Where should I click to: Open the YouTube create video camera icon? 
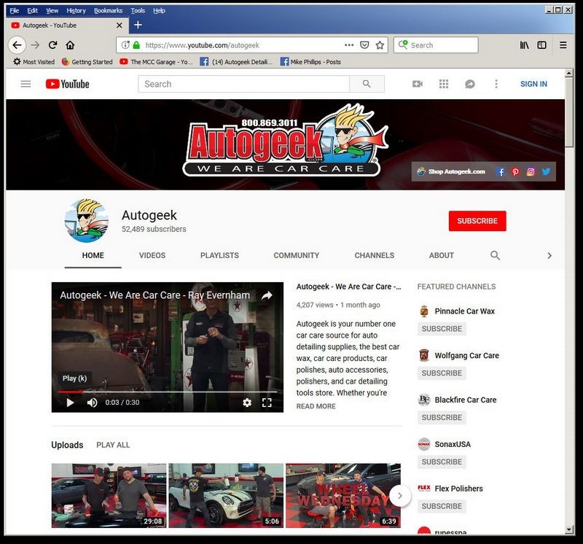(418, 84)
